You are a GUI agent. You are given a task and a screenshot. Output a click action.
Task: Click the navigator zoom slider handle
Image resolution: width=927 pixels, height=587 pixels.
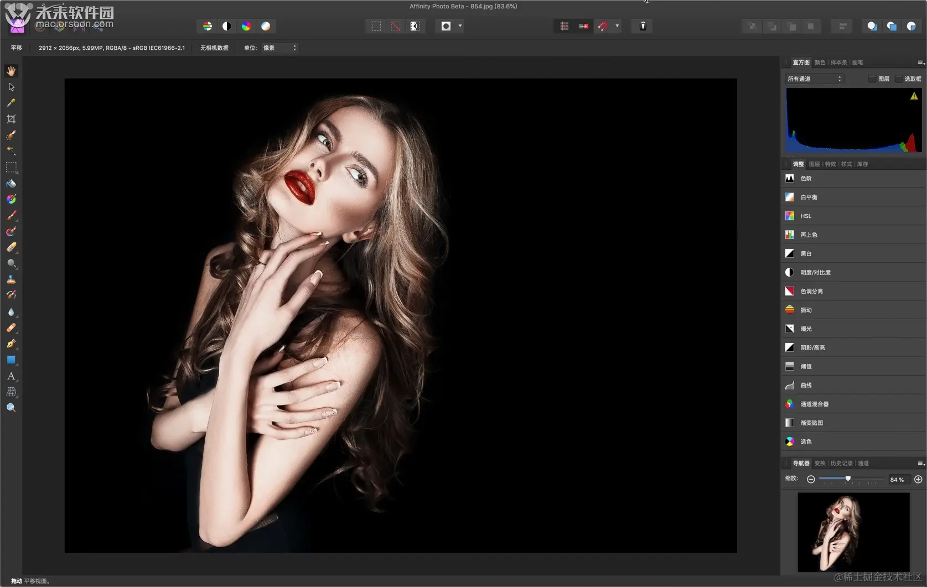pyautogui.click(x=848, y=479)
